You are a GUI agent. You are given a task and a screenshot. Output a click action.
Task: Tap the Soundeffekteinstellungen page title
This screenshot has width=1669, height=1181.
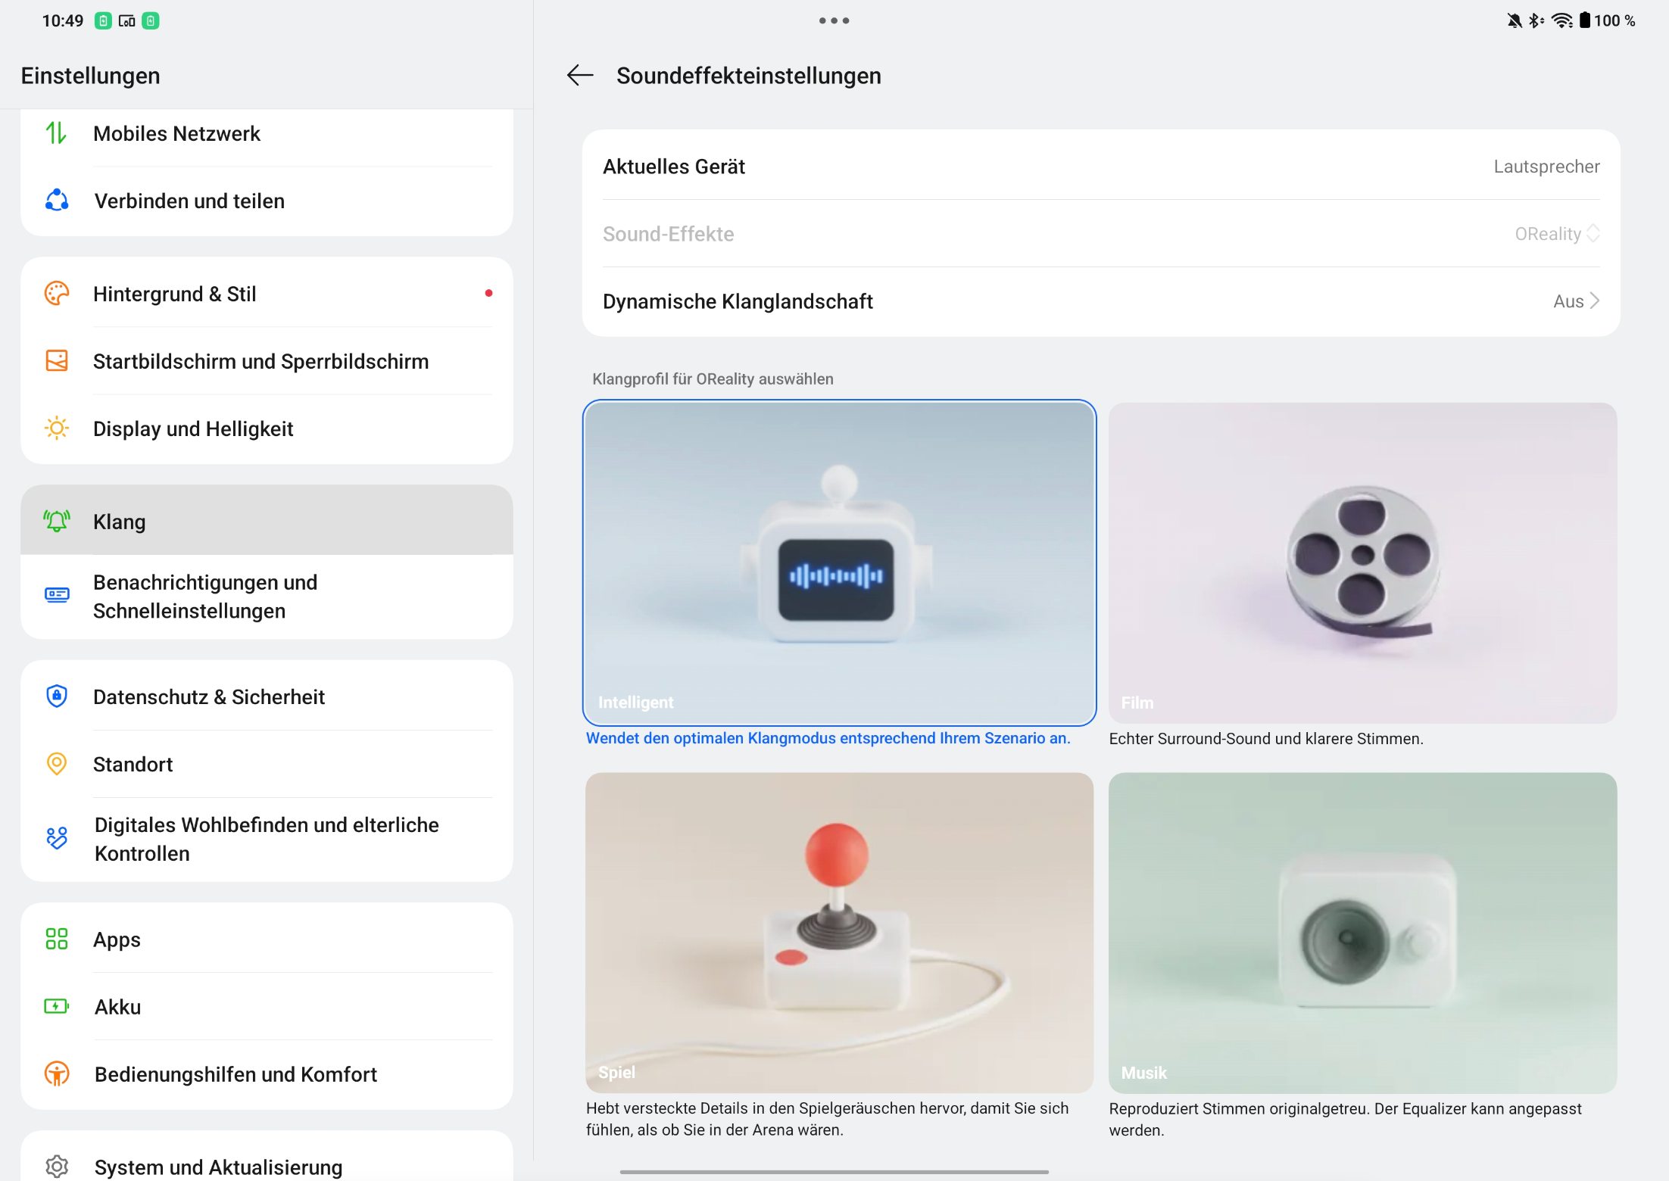[748, 76]
